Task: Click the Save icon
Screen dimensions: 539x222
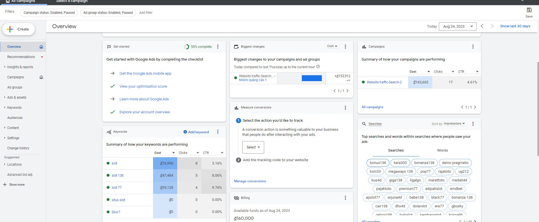Action: [x=529, y=10]
